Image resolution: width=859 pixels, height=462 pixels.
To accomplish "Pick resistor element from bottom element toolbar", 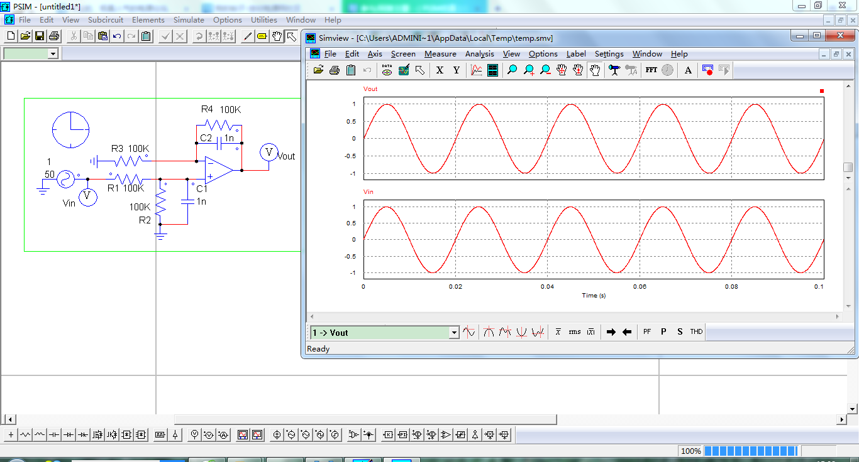I will 25,434.
